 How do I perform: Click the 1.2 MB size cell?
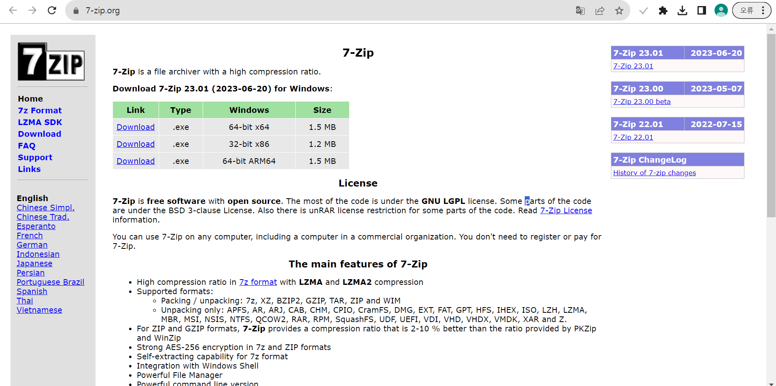click(322, 144)
